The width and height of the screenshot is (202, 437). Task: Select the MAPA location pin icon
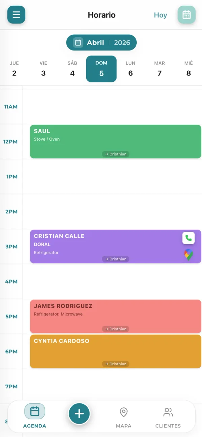pos(124,411)
